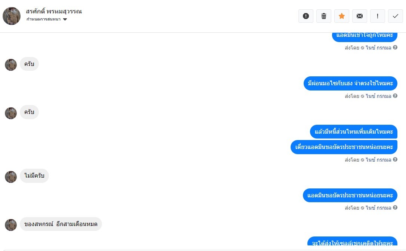Mark conversation as spam with exclamation circle icon

[x=306, y=16]
